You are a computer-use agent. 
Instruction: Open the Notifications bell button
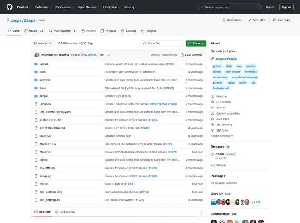[232, 20]
